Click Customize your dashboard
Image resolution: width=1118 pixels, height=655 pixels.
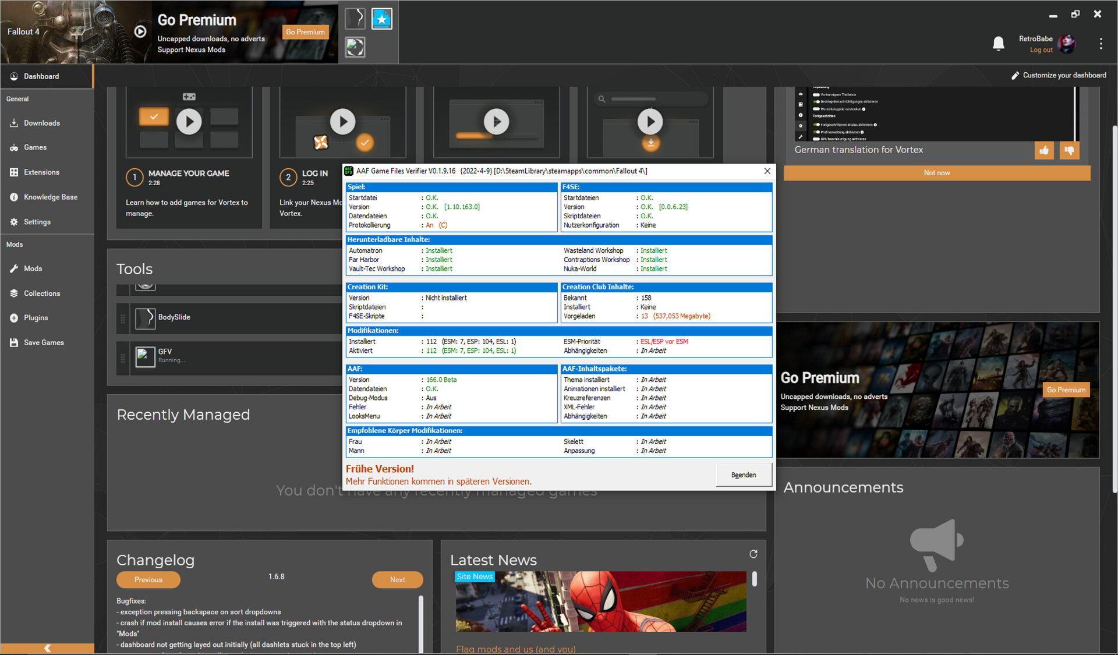click(1059, 75)
